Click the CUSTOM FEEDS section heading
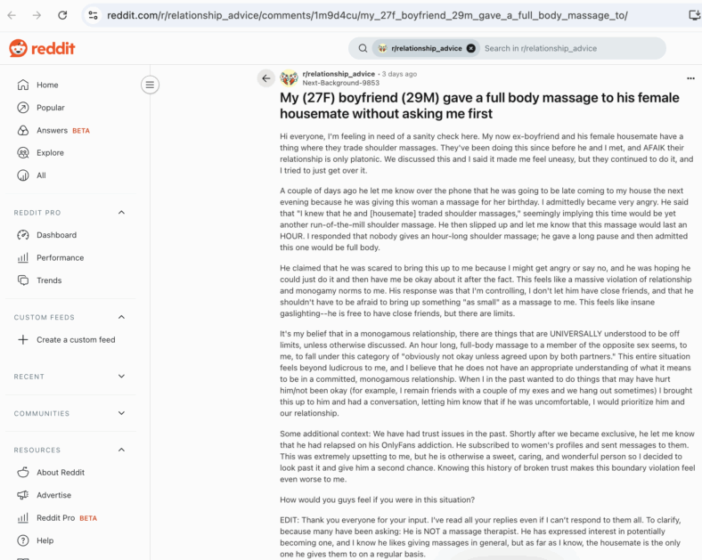Screen dimensions: 702x560 tap(45, 318)
